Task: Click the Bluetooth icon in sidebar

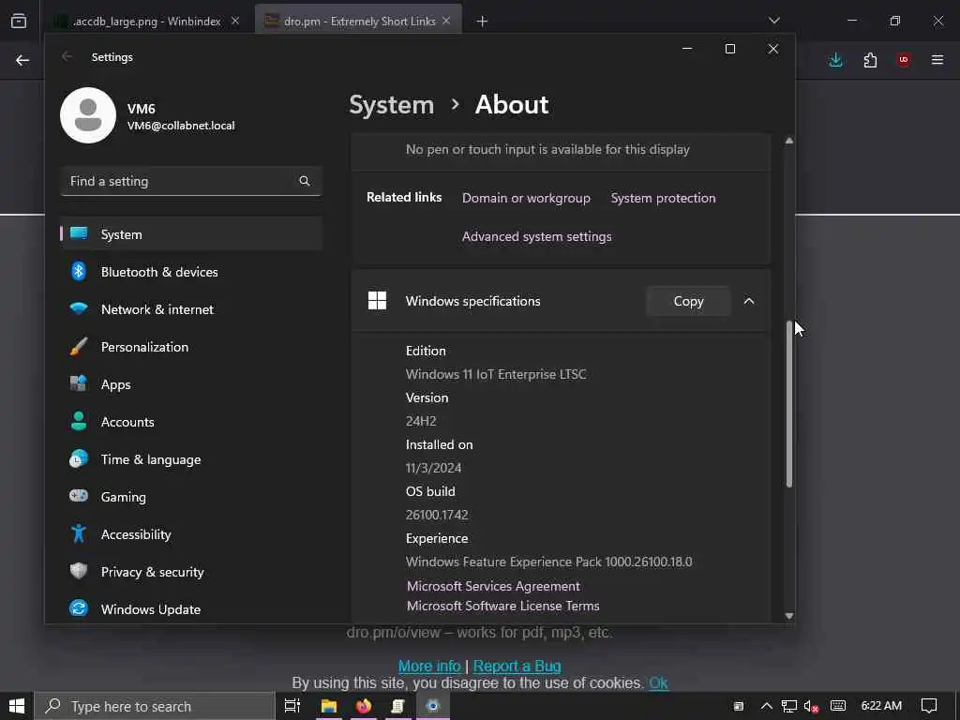Action: 79,271
